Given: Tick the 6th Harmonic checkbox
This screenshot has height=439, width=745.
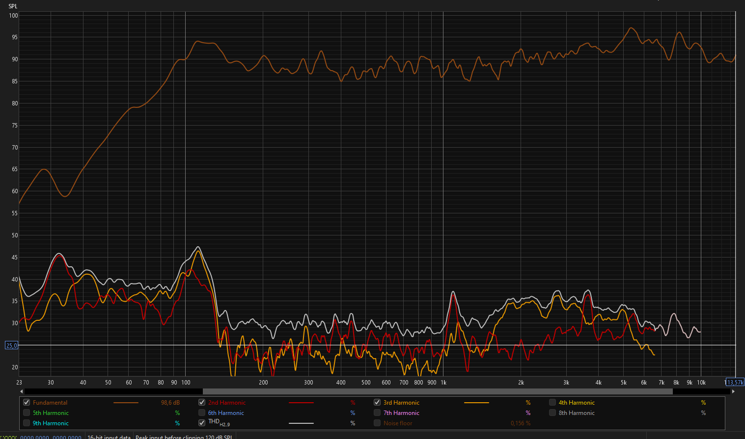Looking at the screenshot, I should coord(202,413).
